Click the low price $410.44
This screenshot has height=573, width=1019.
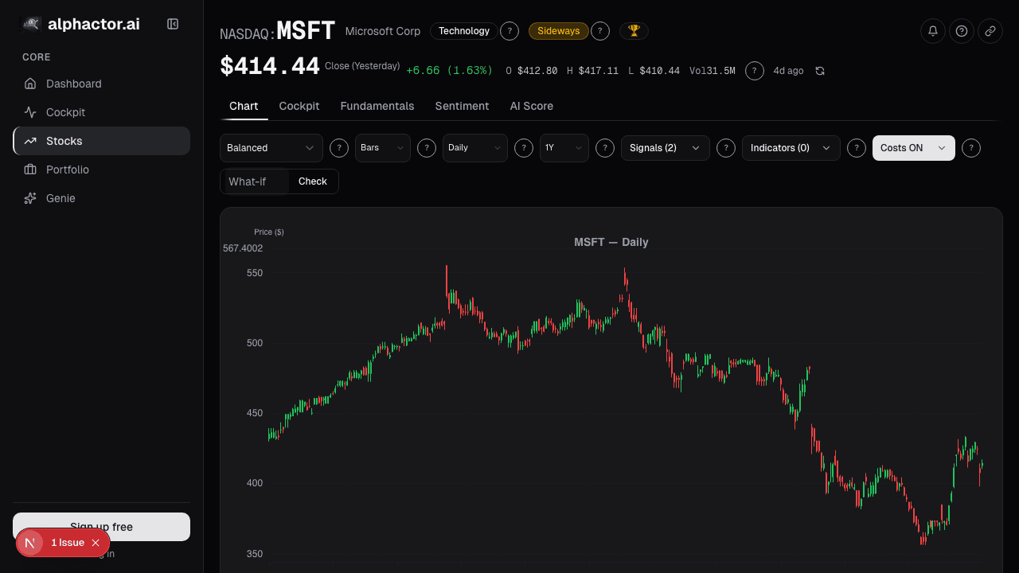[660, 71]
